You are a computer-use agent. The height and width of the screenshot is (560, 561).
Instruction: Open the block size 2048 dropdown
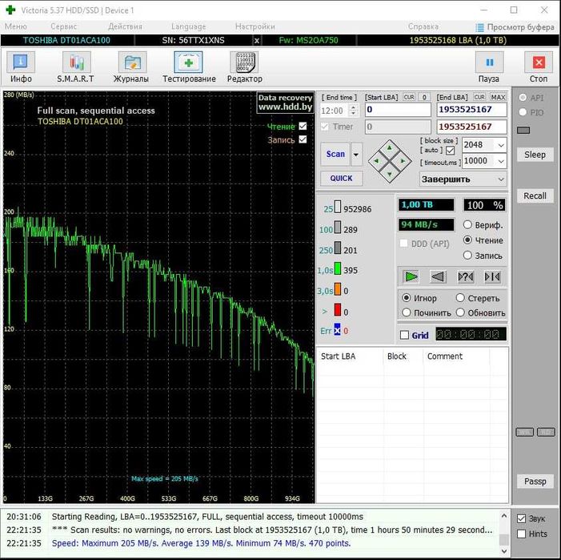coord(500,145)
